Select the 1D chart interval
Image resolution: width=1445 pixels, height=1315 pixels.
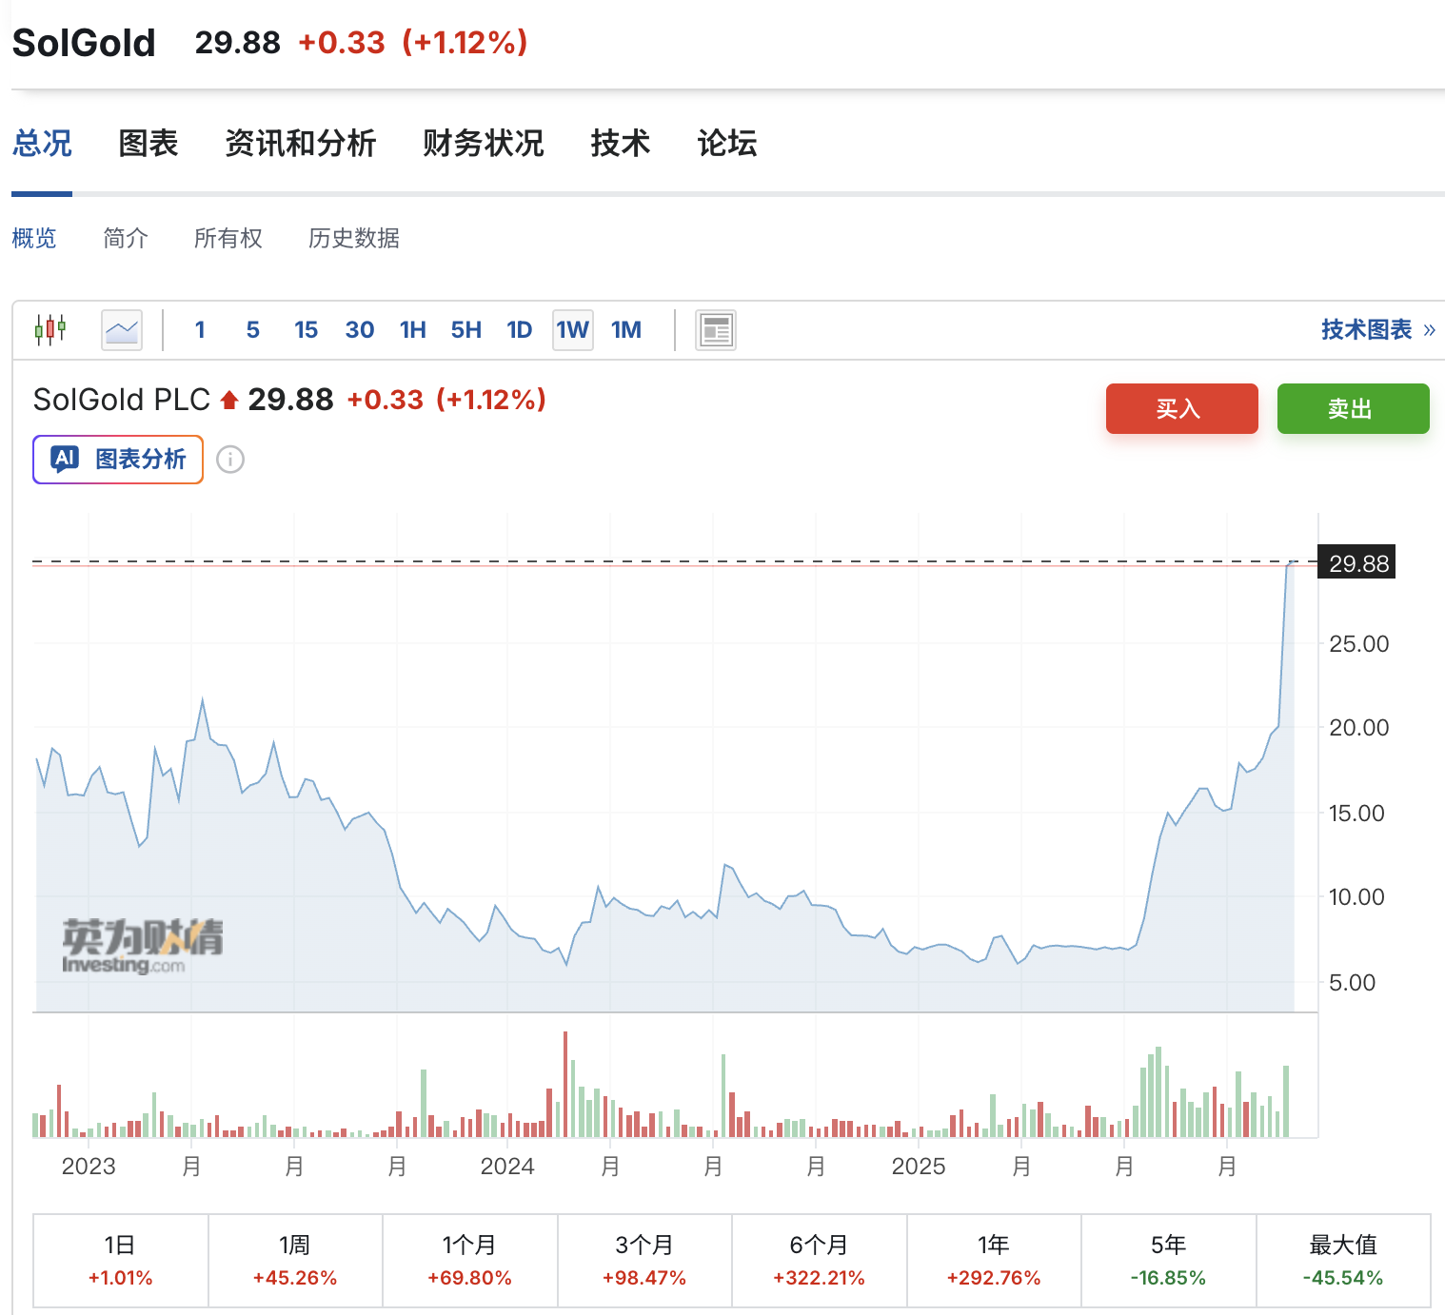coord(520,330)
